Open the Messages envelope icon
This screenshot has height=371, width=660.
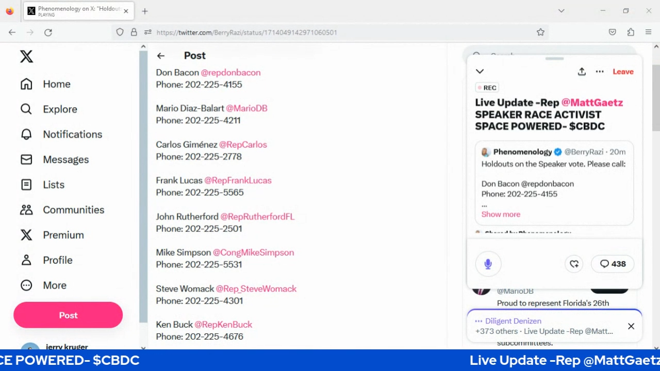pyautogui.click(x=26, y=160)
